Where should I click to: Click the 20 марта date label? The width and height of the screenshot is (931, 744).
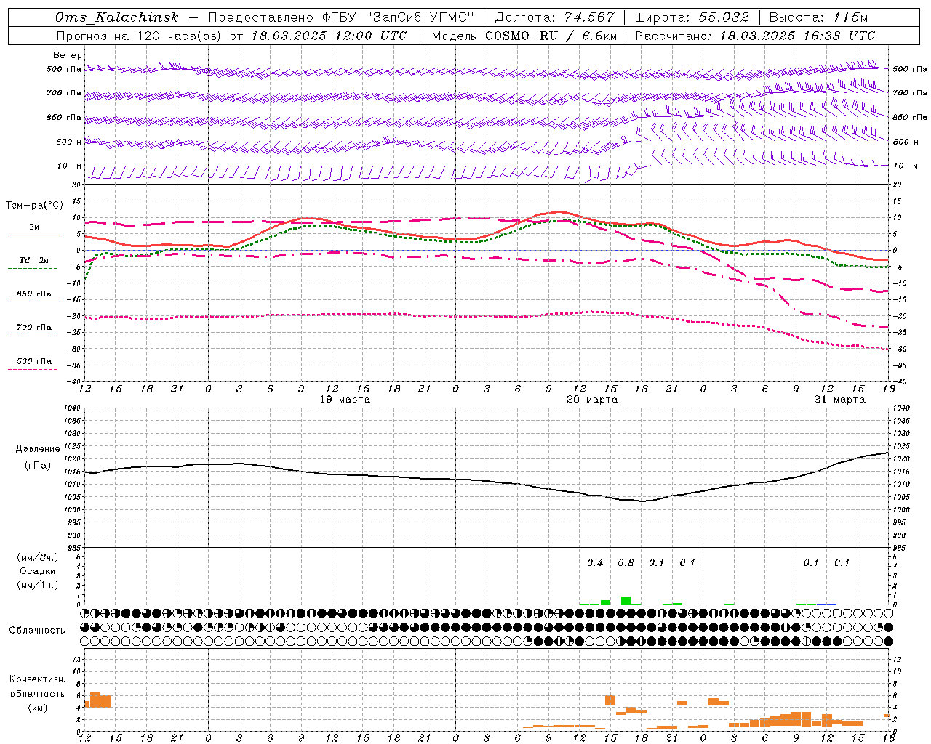point(592,400)
